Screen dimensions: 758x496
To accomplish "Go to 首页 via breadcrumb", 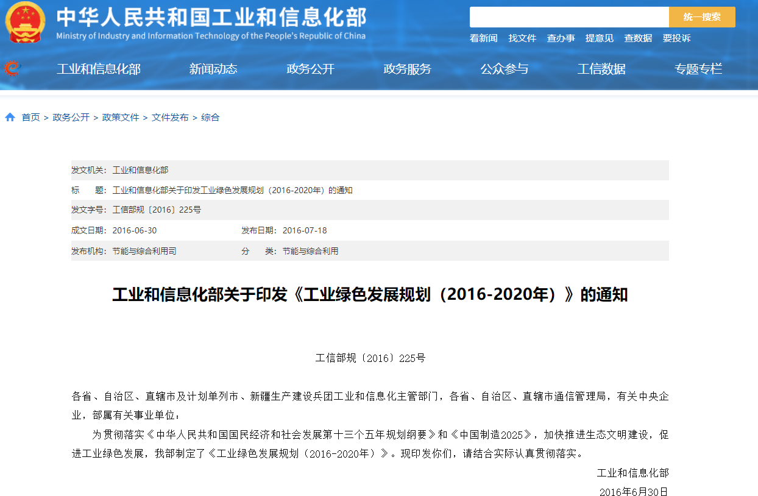I will point(31,117).
